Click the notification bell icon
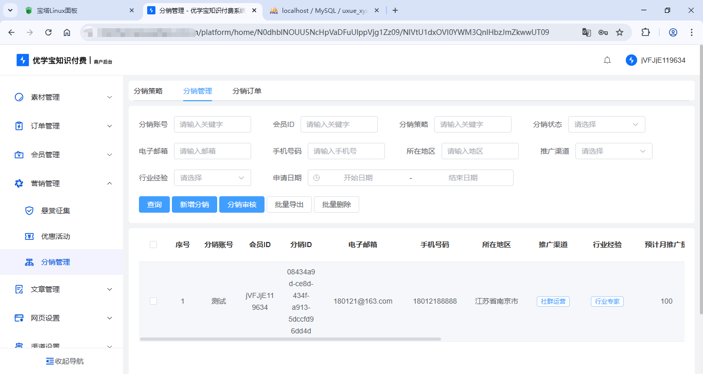Viewport: 703px width, 374px height. point(607,60)
